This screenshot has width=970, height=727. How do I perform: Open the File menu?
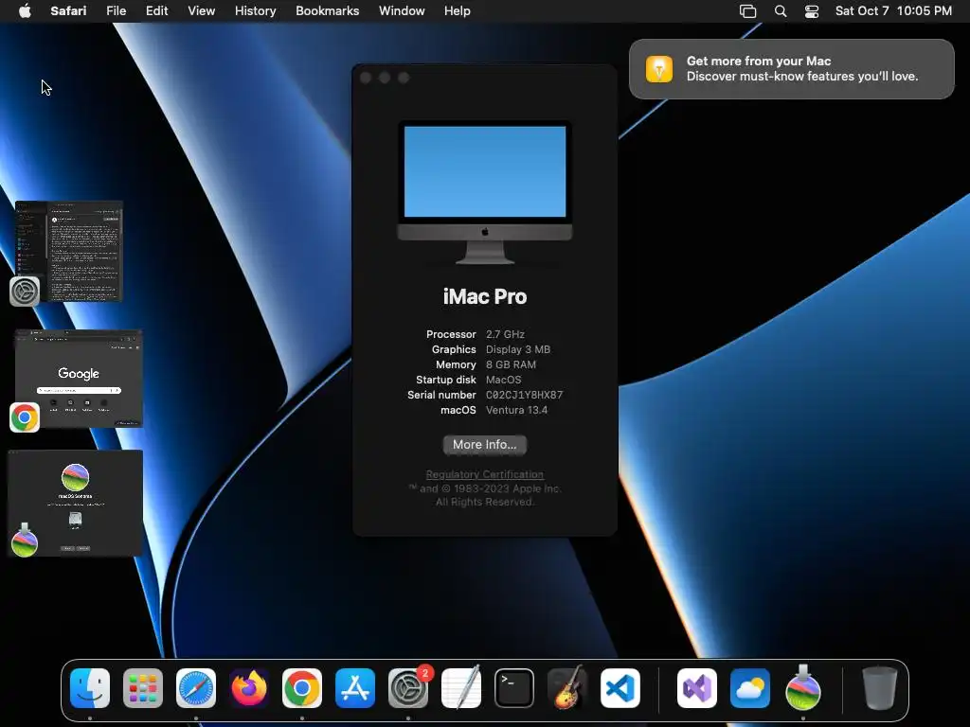click(116, 11)
